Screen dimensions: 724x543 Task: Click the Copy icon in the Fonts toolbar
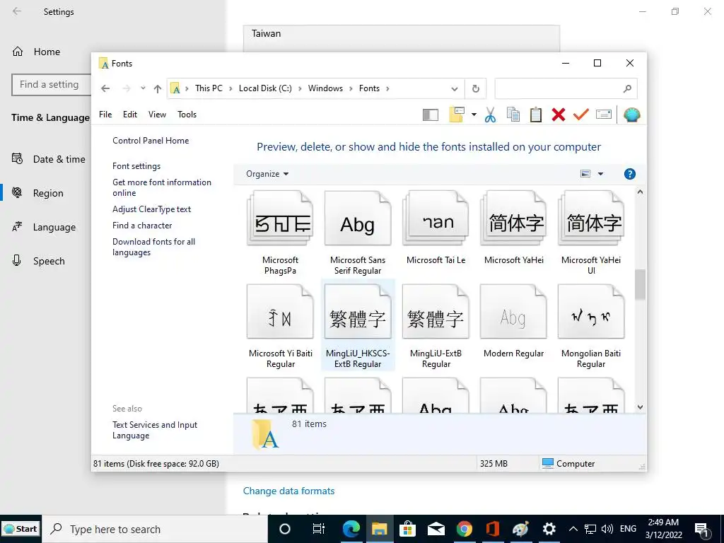513,115
